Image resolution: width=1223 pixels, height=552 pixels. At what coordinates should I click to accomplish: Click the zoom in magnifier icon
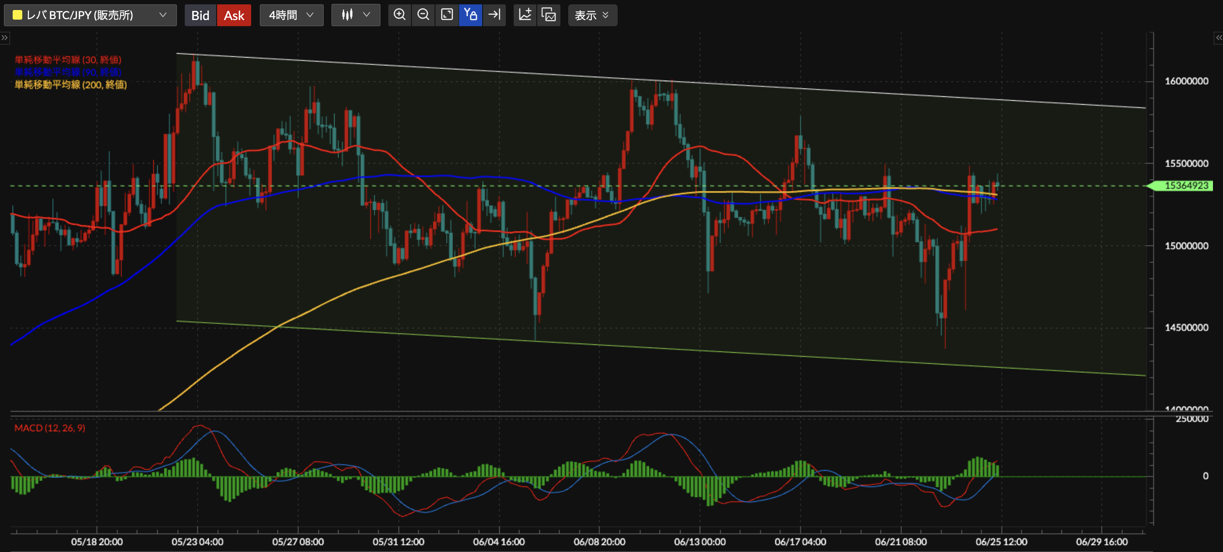point(399,15)
